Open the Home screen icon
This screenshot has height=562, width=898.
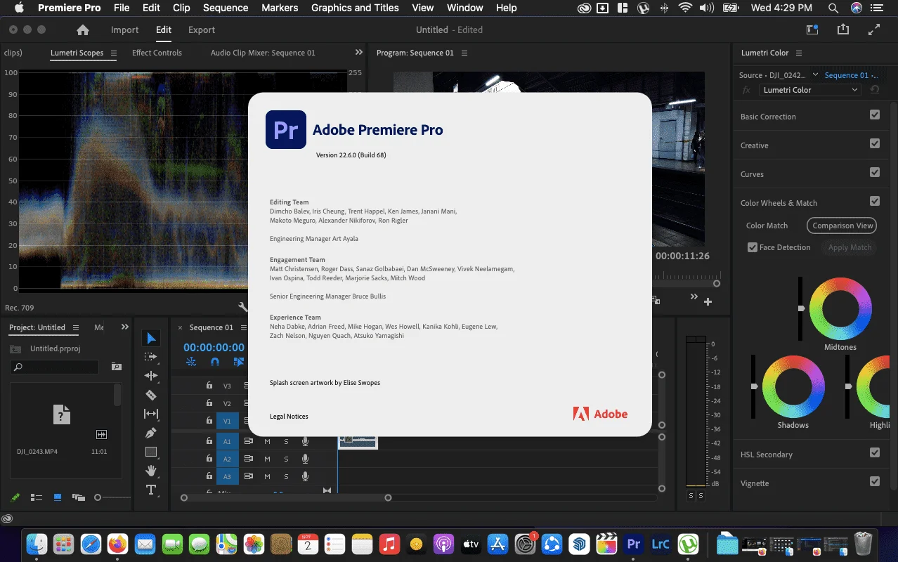coord(83,30)
